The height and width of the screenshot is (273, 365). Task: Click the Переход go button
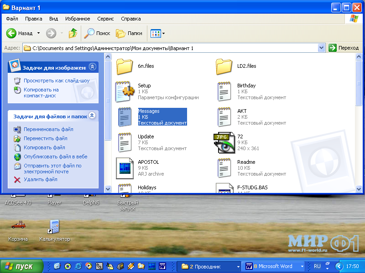[x=344, y=48]
